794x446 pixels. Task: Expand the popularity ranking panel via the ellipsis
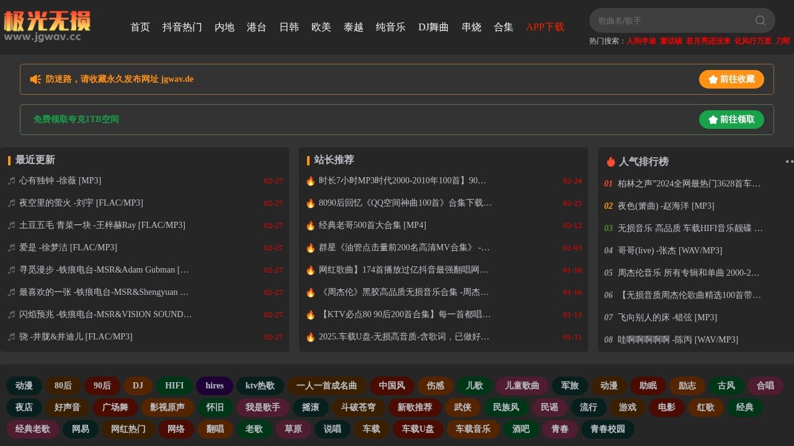pos(789,161)
